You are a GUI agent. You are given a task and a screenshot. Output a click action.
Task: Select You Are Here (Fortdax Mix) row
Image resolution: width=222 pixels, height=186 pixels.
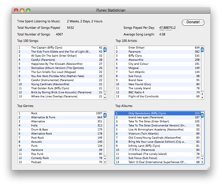click(61, 76)
